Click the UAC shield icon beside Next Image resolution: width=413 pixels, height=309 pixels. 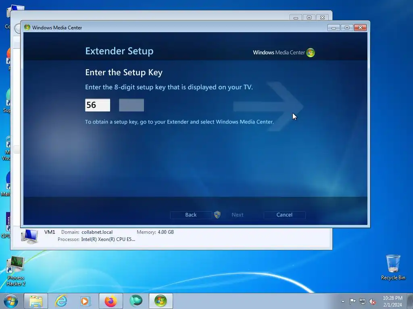[x=217, y=215]
